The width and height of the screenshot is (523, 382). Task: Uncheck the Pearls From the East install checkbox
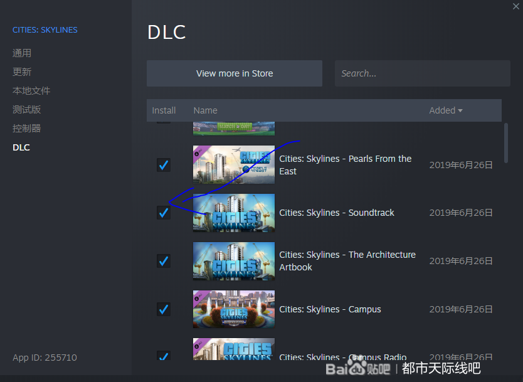(x=164, y=165)
